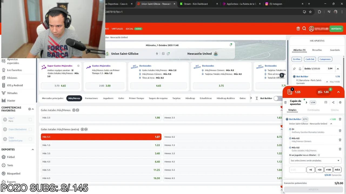Remove Anthony Gordon Remates totales selection
Image resolution: width=346 pixels, height=194 pixels.
(x=340, y=131)
